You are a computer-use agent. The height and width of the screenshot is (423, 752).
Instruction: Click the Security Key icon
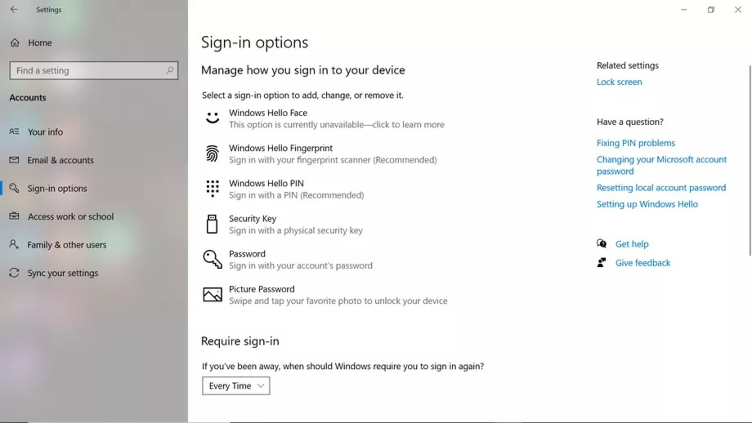pos(212,223)
